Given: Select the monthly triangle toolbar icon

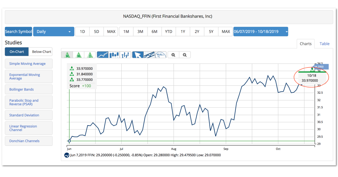Looking at the screenshot, I should pyautogui.click(x=68, y=55).
